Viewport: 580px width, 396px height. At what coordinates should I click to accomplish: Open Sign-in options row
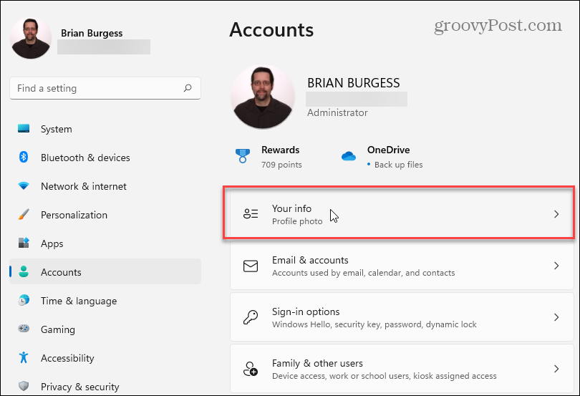[402, 317]
